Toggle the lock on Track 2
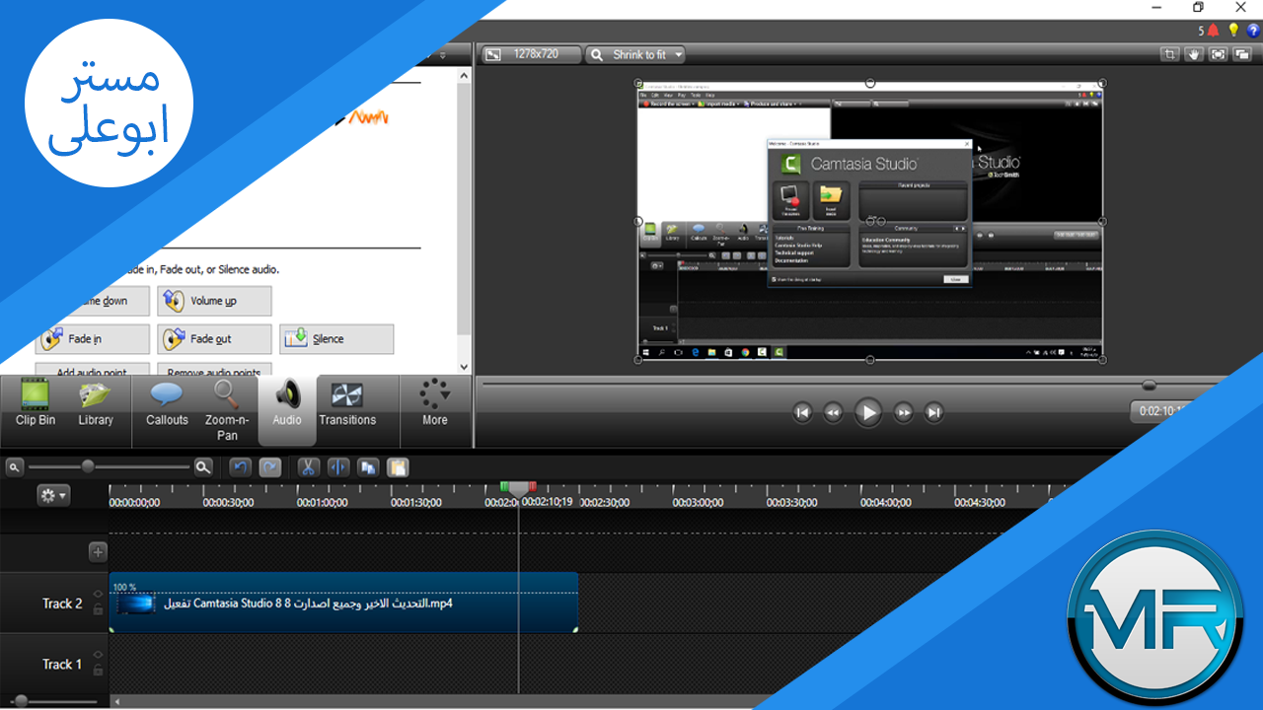 (98, 610)
